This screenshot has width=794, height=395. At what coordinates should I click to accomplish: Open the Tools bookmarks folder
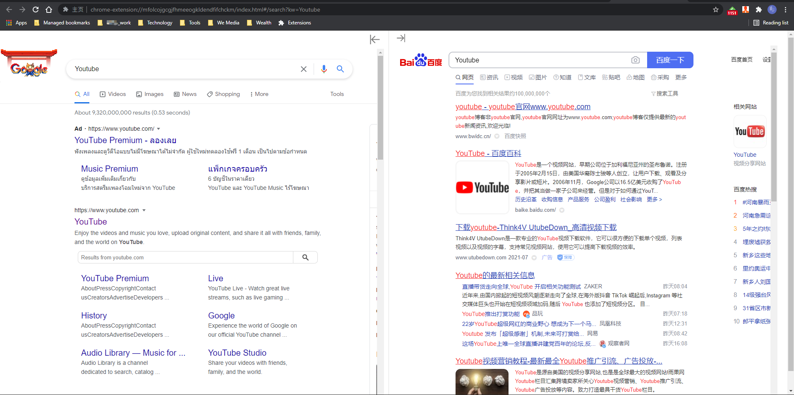point(190,23)
